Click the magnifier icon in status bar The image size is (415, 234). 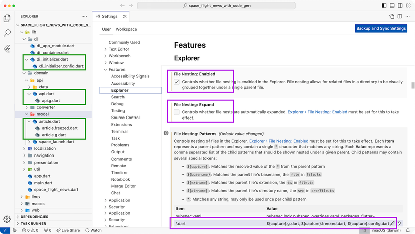365,230
